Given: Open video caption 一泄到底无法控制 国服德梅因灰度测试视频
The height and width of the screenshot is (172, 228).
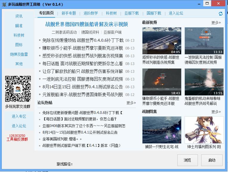Looking at the screenshot, I should pyautogui.click(x=203, y=60).
